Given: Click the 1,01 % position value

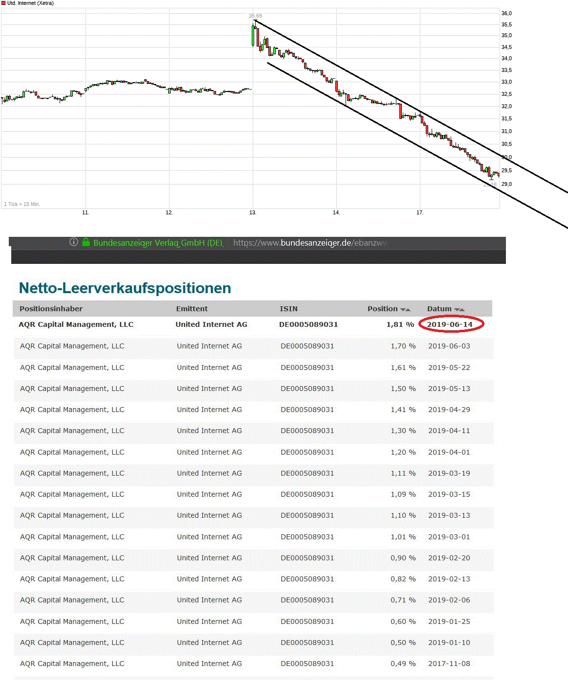Looking at the screenshot, I should 403,537.
